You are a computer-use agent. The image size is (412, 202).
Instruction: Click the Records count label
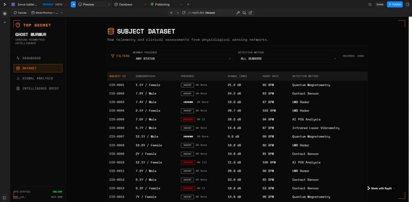tap(353, 56)
